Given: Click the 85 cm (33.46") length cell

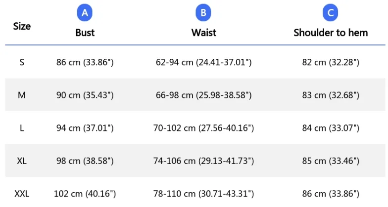Looking at the screenshot, I should (331, 161).
